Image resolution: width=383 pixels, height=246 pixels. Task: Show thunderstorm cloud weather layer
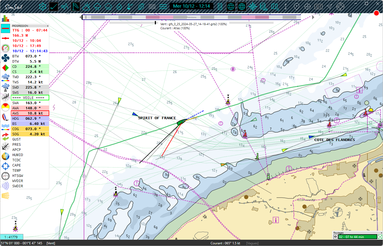[97, 7]
